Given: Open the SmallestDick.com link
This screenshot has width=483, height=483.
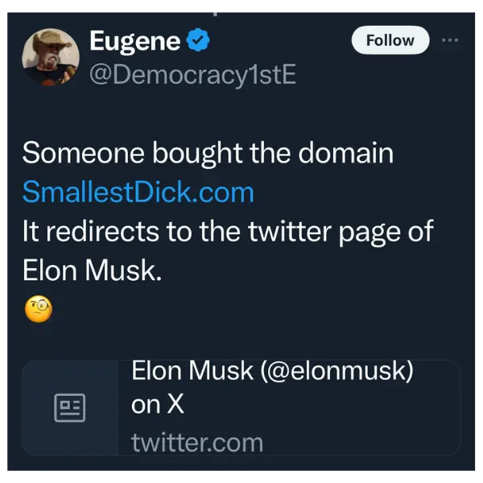Looking at the screenshot, I should 138,192.
